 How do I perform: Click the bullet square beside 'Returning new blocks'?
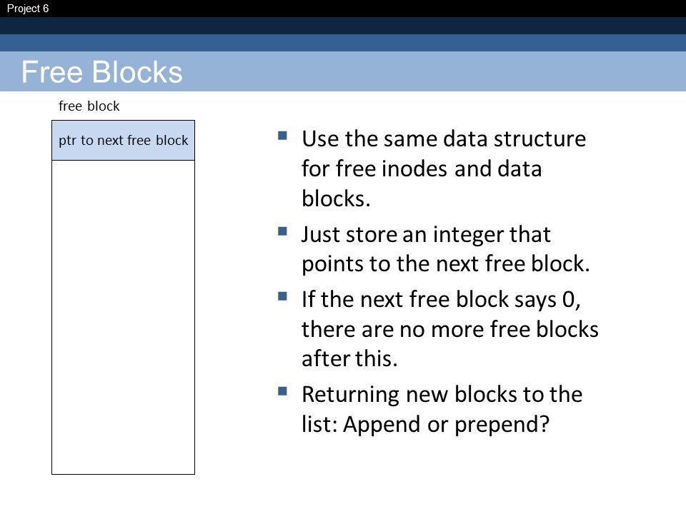[x=283, y=390]
